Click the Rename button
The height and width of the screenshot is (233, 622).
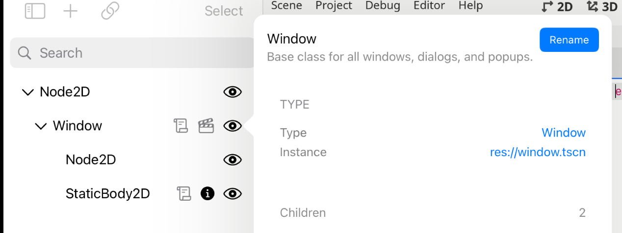(569, 40)
